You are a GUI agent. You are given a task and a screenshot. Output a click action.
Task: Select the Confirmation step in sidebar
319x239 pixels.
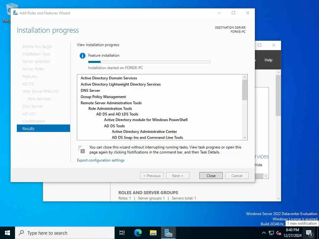click(34, 121)
